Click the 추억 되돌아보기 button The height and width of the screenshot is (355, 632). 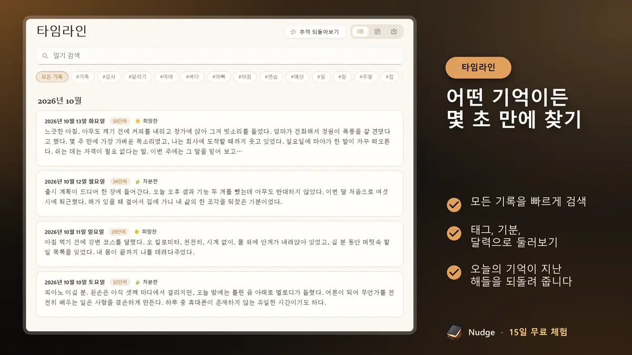(x=315, y=32)
